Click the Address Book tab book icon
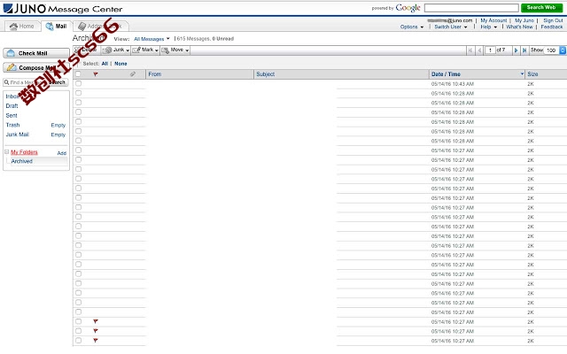 pyautogui.click(x=82, y=26)
